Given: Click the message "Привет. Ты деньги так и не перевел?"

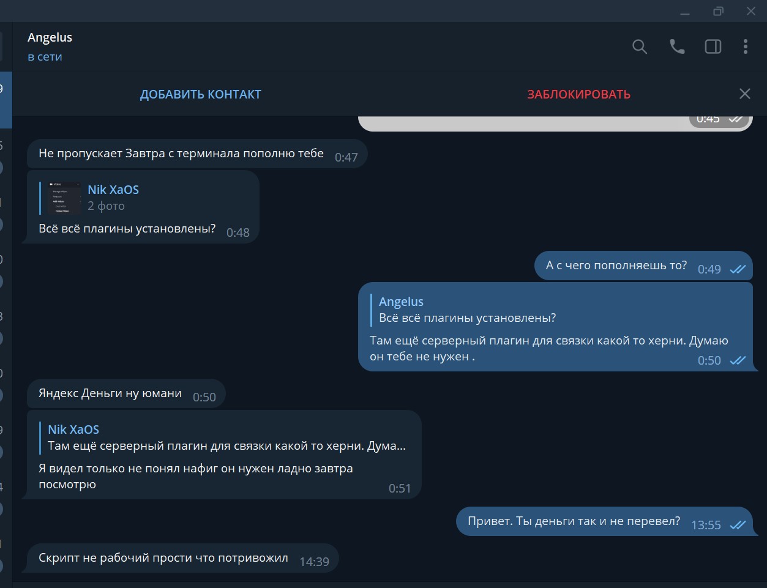Looking at the screenshot, I should [574, 521].
